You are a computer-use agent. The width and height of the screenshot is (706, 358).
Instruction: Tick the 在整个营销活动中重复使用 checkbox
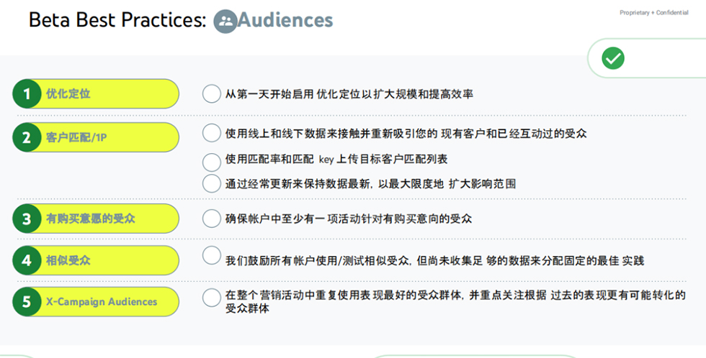click(x=212, y=297)
